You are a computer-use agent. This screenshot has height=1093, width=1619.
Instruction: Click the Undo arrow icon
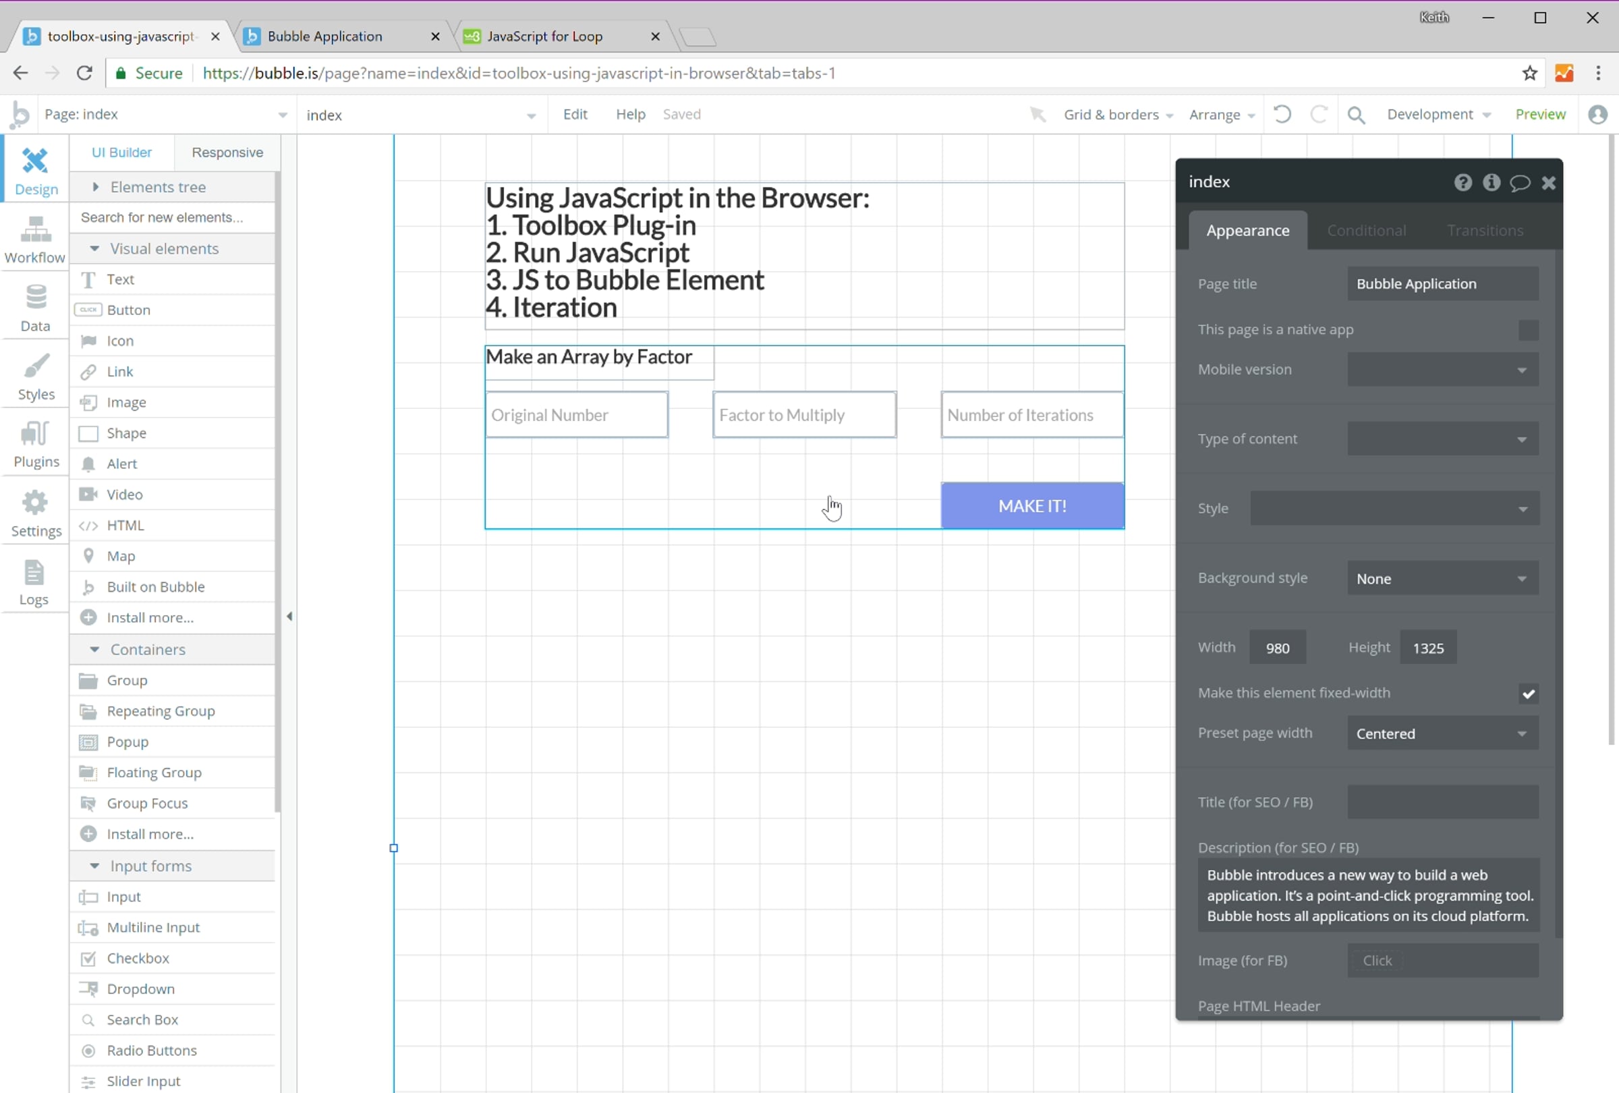pyautogui.click(x=1282, y=114)
